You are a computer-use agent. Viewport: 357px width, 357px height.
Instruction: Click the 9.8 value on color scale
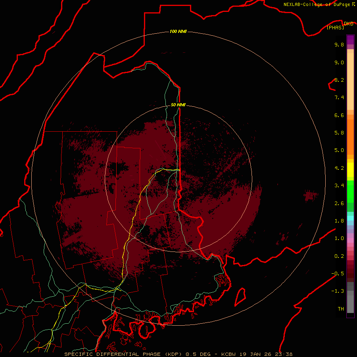coord(339,44)
